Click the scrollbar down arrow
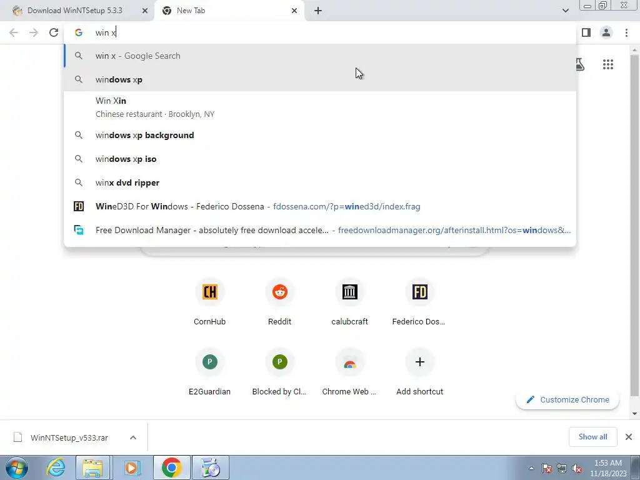 point(634,414)
